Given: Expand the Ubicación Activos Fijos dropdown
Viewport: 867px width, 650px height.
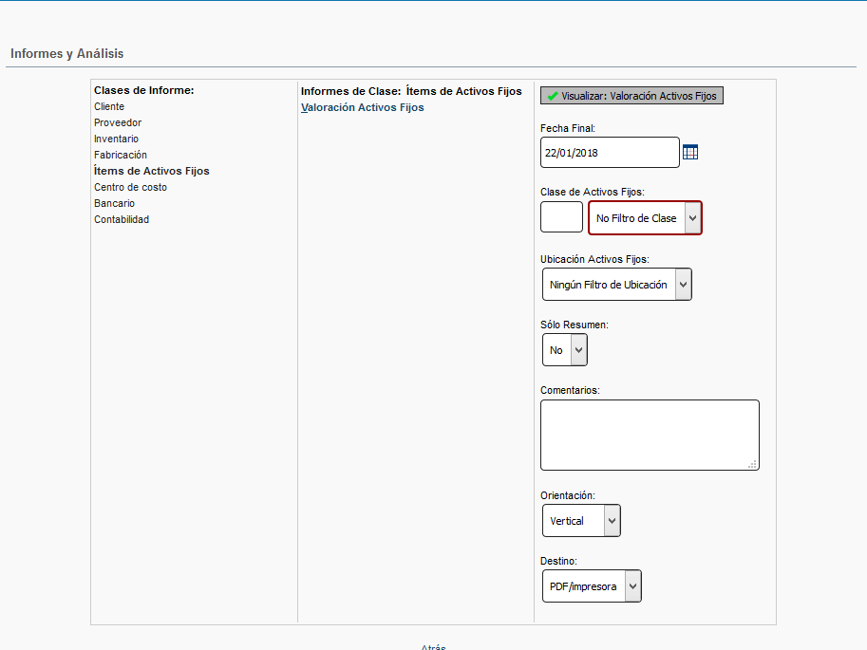Looking at the screenshot, I should 616,285.
